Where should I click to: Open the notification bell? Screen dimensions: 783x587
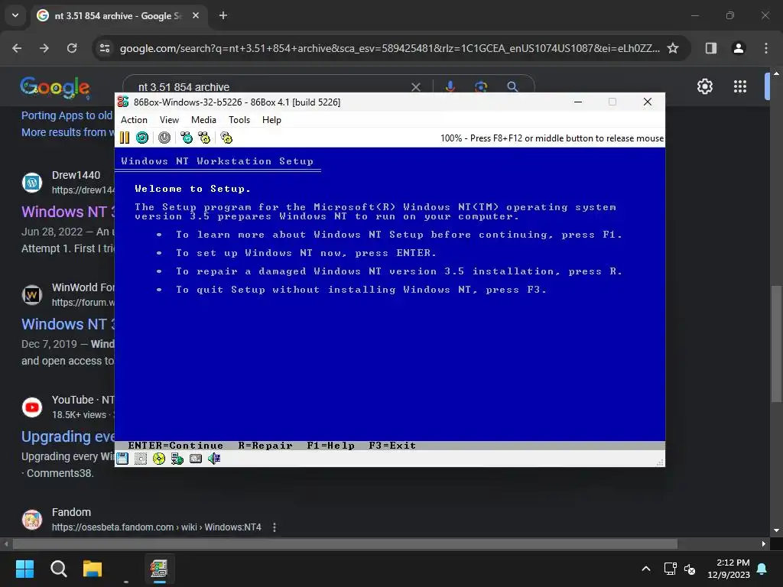(762, 569)
